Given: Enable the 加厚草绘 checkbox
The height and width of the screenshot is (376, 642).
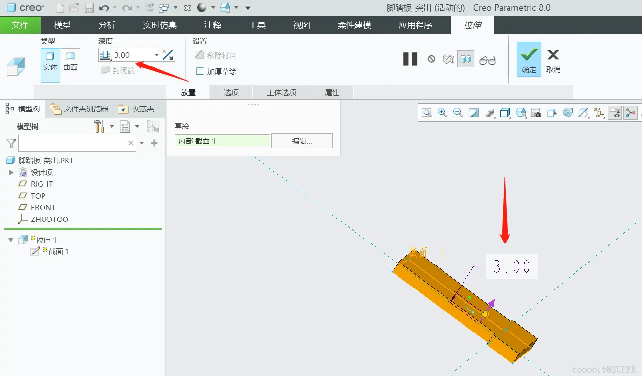Looking at the screenshot, I should [x=199, y=71].
